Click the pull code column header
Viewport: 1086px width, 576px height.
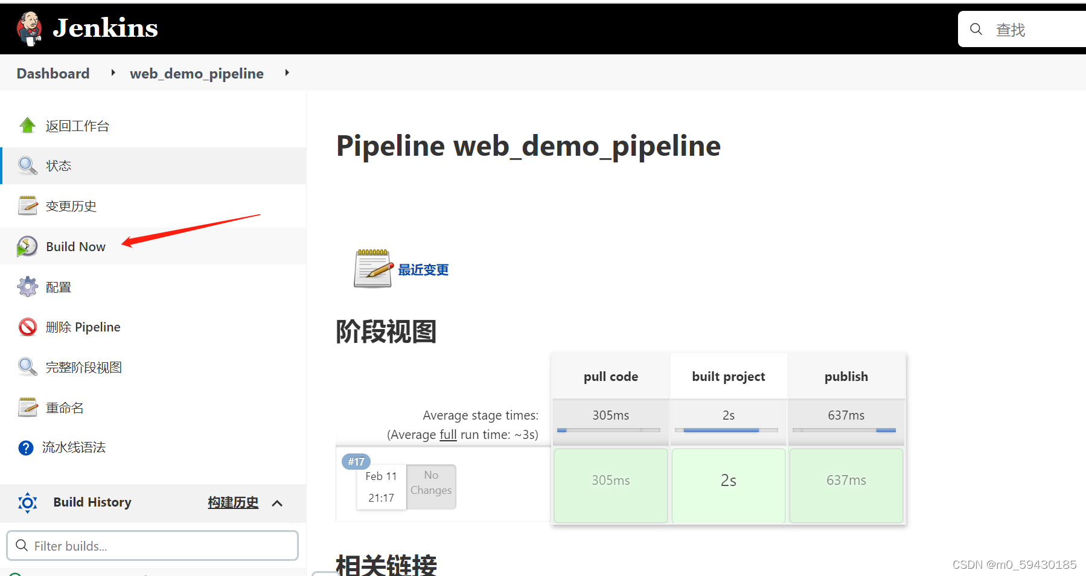click(611, 376)
